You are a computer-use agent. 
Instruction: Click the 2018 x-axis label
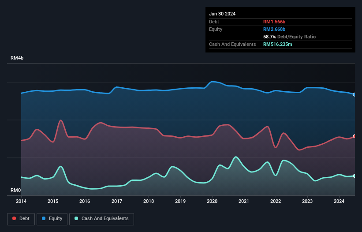(x=149, y=201)
